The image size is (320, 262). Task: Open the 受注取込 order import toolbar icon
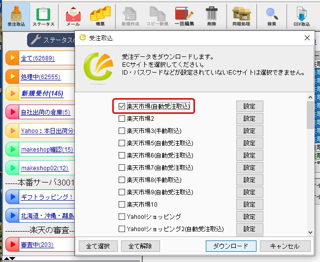[16, 16]
